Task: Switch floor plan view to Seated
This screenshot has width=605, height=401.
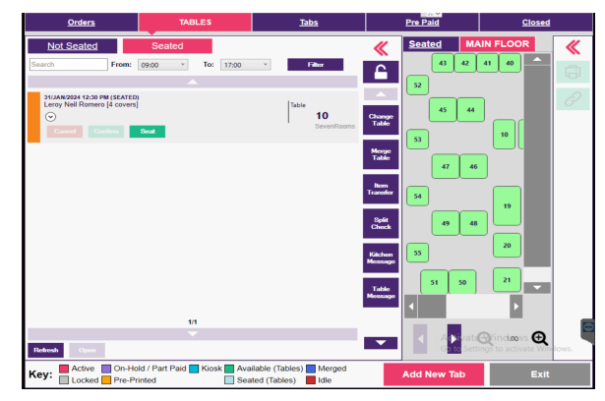Action: point(425,44)
